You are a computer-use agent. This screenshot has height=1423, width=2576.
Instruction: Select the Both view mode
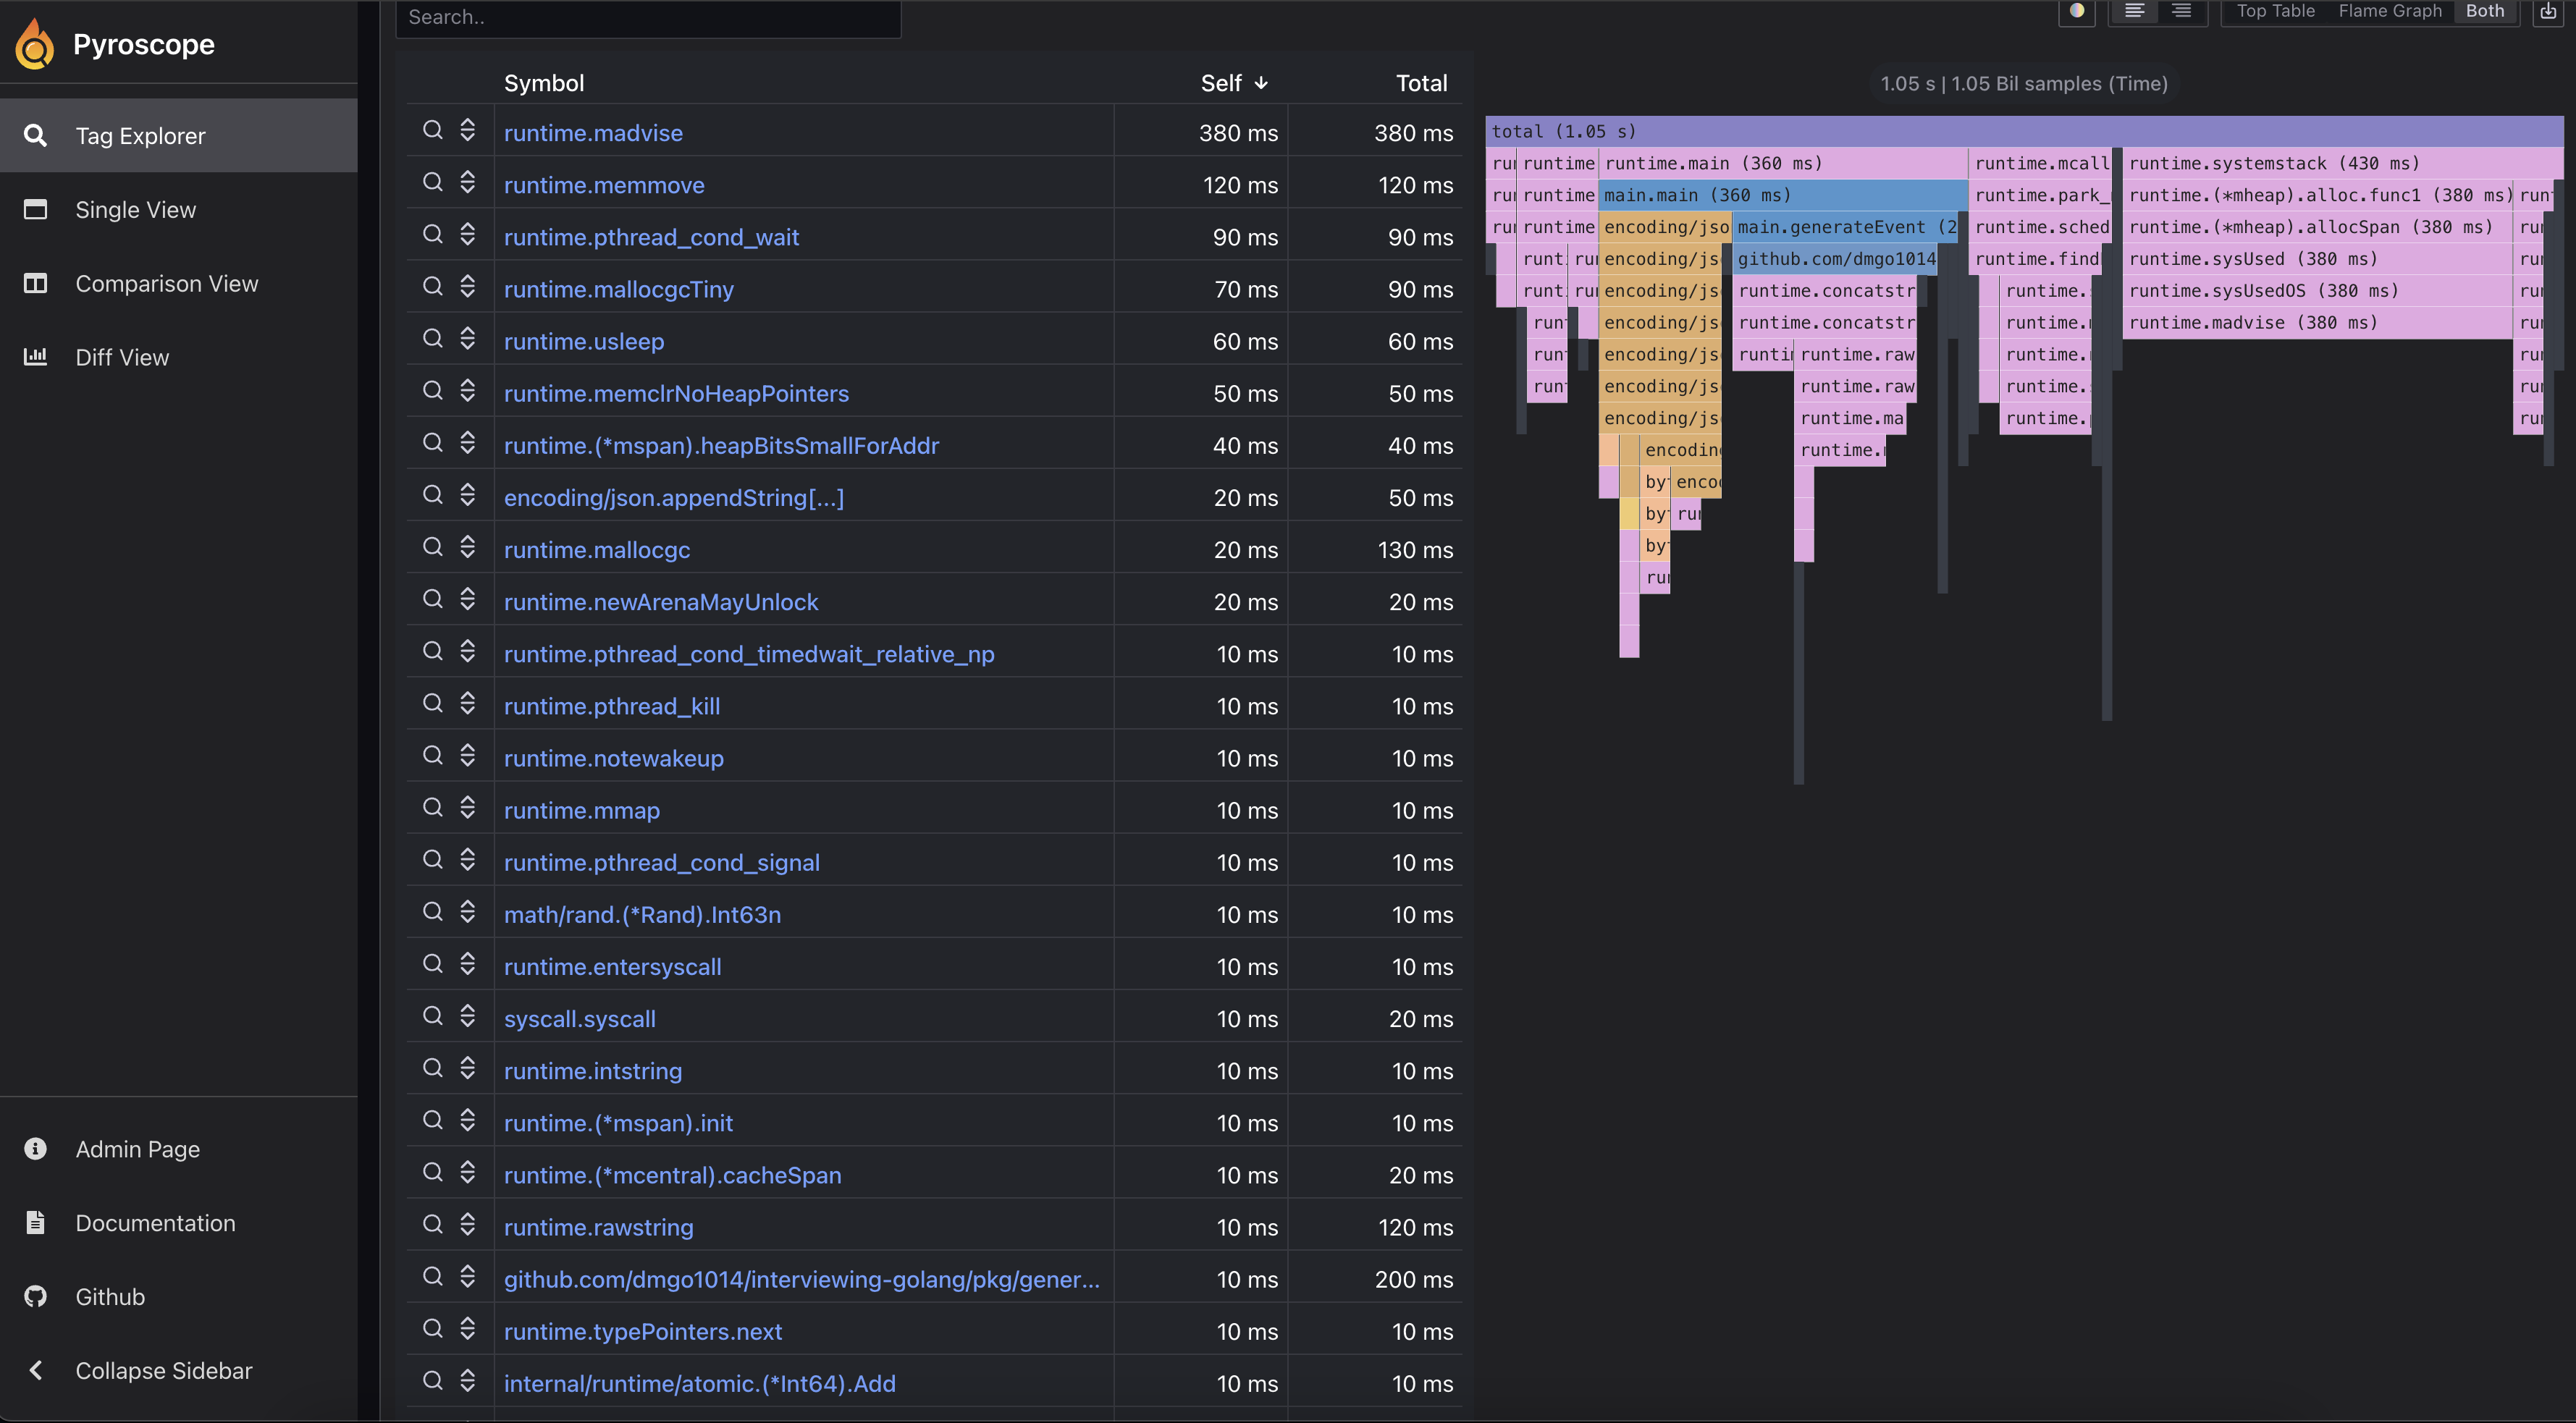tap(2485, 12)
